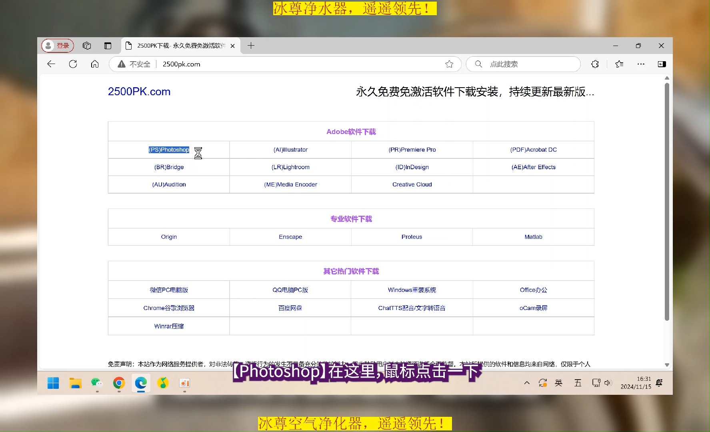Toggle the vertical tabs icon
This screenshot has height=432, width=710.
[108, 46]
